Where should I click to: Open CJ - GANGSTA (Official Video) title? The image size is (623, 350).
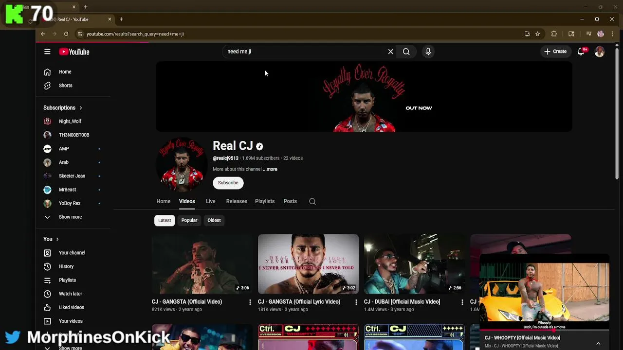tap(187, 302)
